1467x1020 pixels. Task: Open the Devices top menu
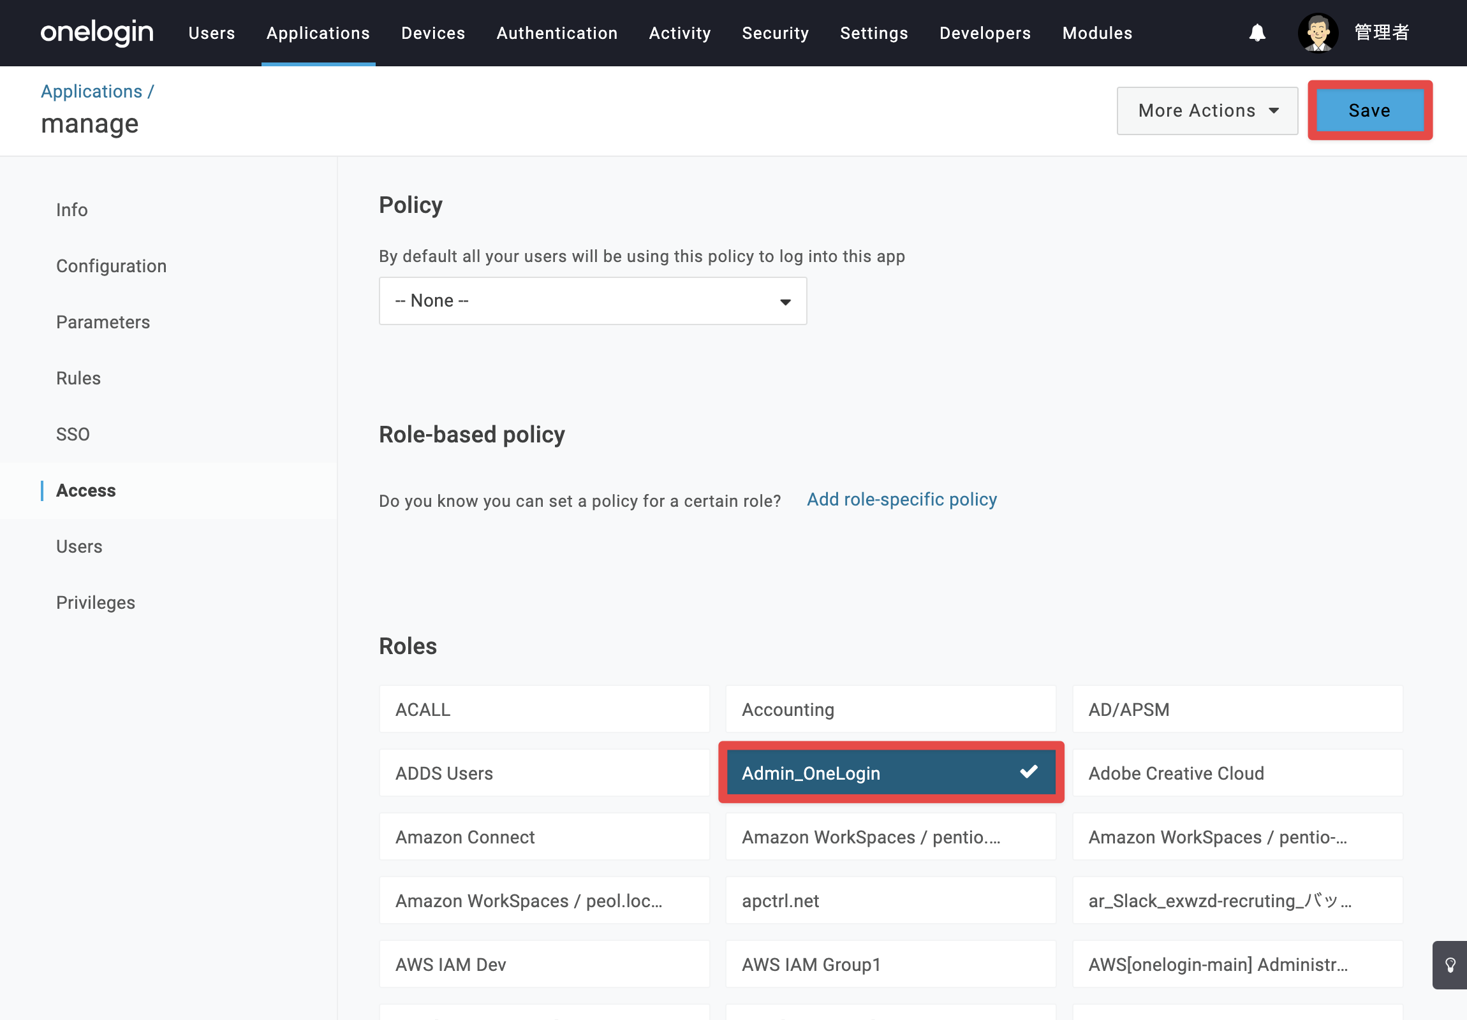coord(433,33)
